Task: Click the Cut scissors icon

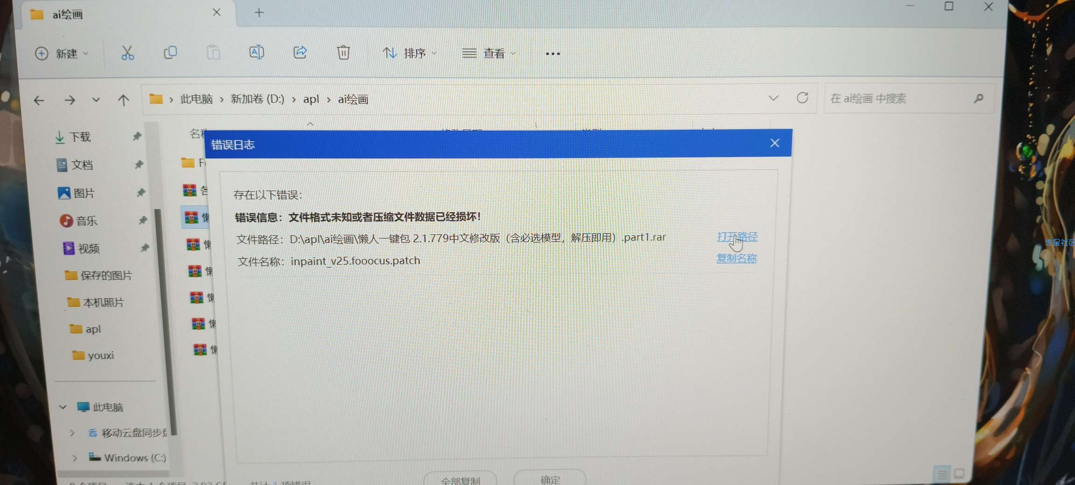Action: pos(127,53)
